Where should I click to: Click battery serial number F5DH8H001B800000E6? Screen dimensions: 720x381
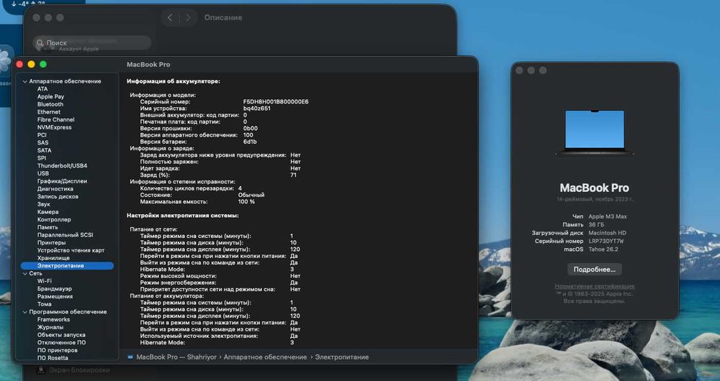(276, 102)
